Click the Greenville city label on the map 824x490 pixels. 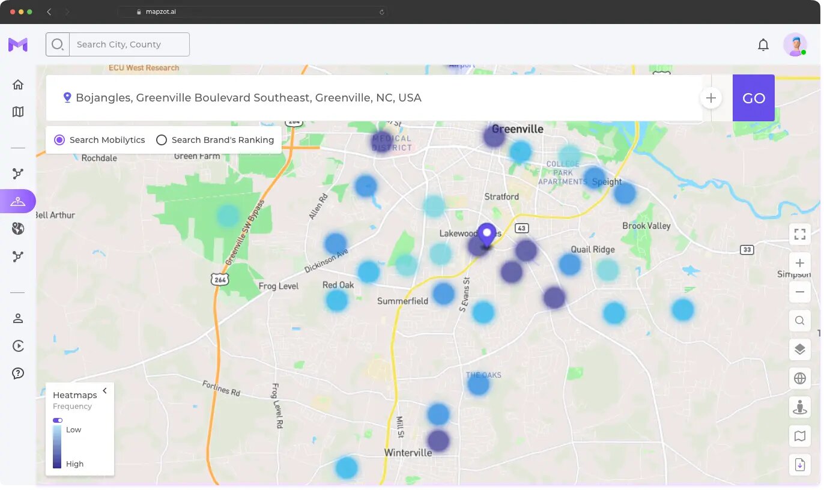pyautogui.click(x=518, y=129)
